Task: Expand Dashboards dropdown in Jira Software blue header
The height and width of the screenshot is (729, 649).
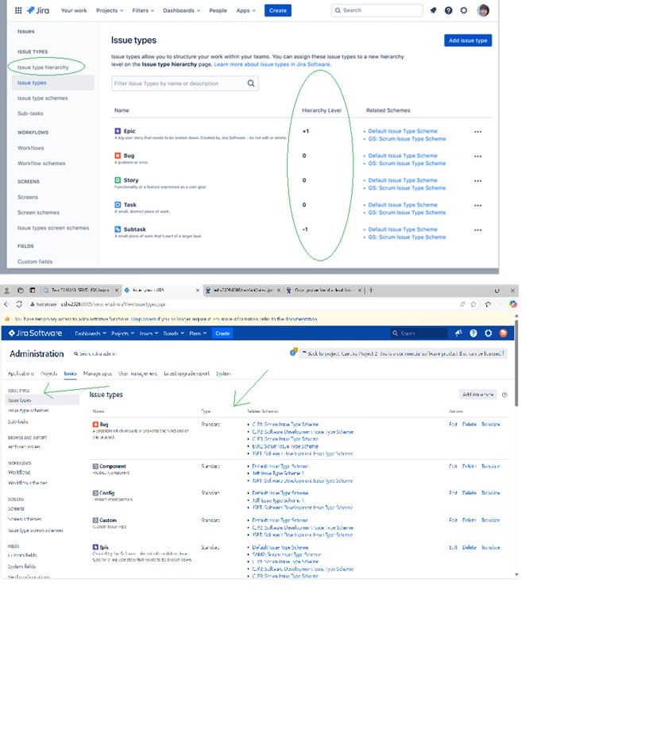Action: pos(91,334)
